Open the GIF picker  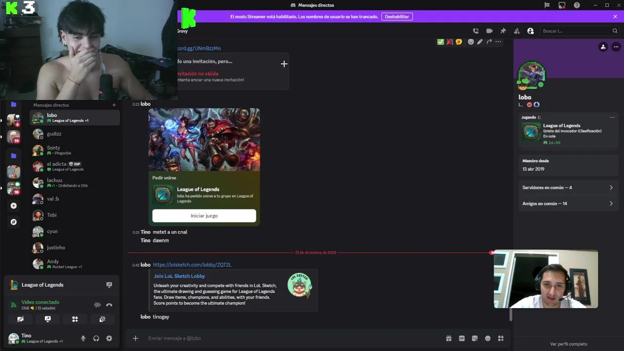pyautogui.click(x=462, y=338)
